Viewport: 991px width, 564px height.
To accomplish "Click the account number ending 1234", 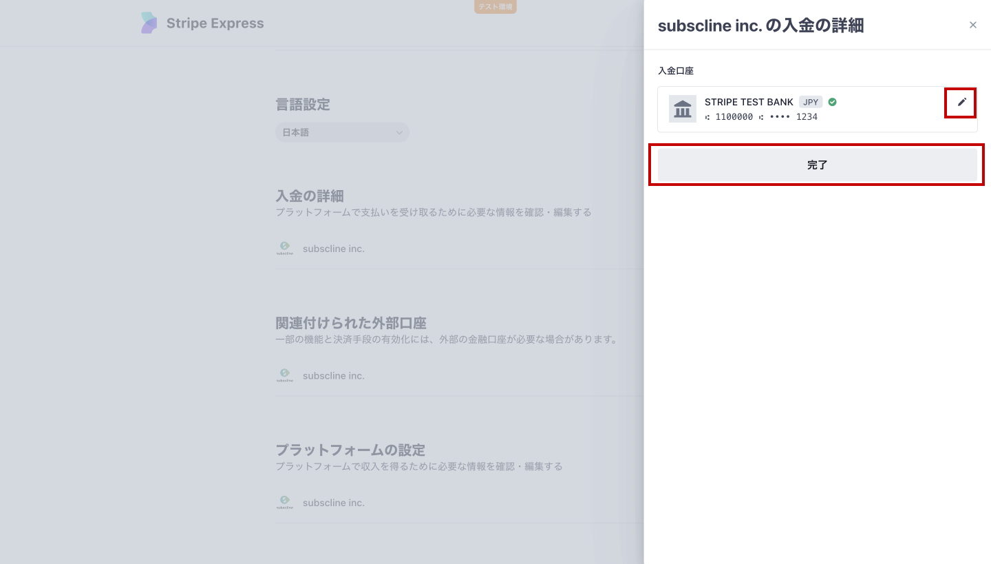I will coord(761,117).
